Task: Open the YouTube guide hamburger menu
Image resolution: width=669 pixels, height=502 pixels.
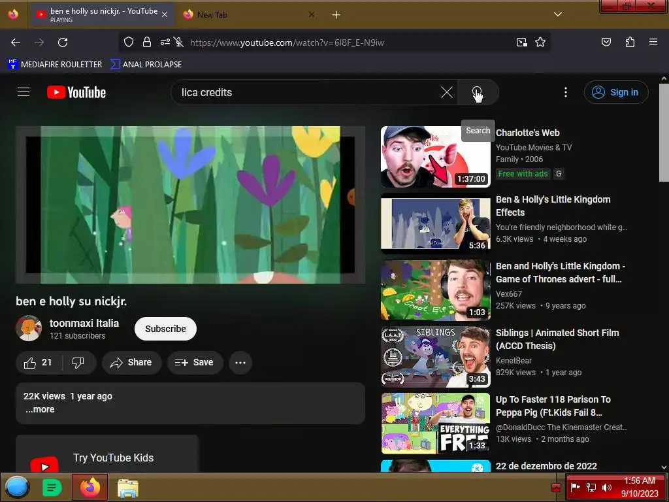Action: 24,92
